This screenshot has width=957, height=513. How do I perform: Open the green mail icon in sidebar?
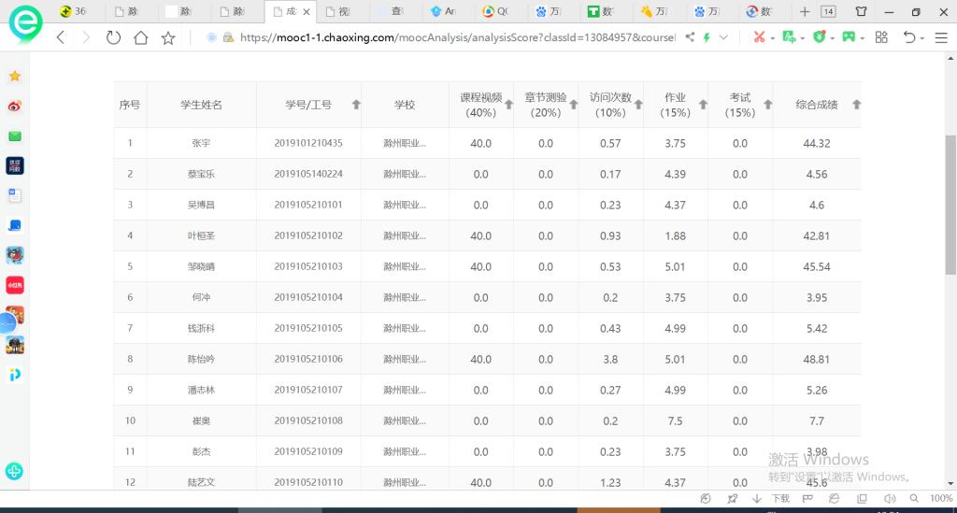coord(15,136)
